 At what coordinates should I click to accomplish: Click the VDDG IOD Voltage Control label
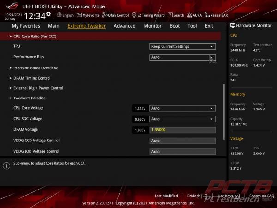tap(36, 151)
